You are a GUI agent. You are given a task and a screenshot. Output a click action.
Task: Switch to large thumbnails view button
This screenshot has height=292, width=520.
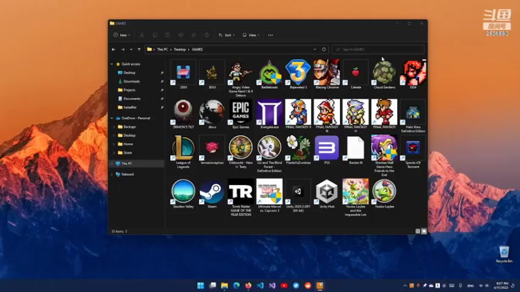click(x=424, y=231)
